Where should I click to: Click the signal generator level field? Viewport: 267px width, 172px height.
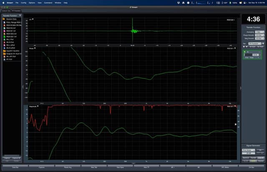click(249, 153)
